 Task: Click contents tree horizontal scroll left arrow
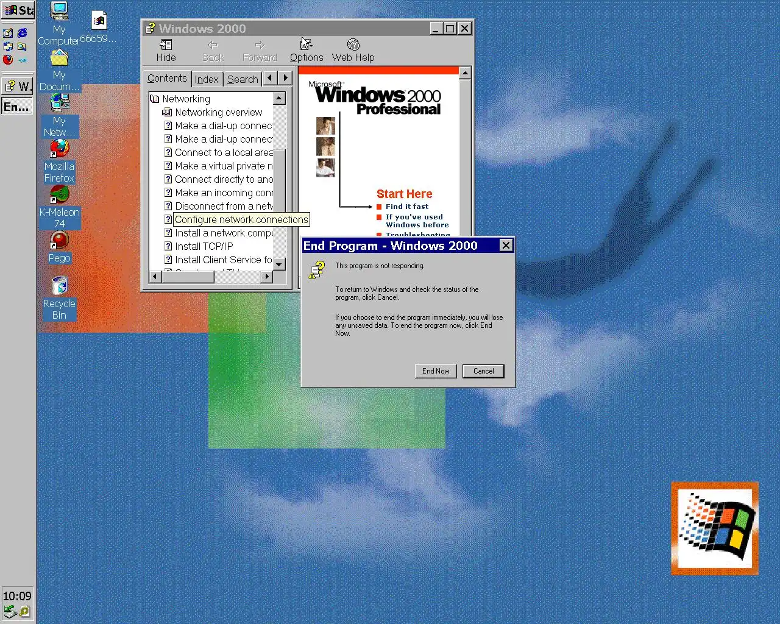click(x=155, y=277)
